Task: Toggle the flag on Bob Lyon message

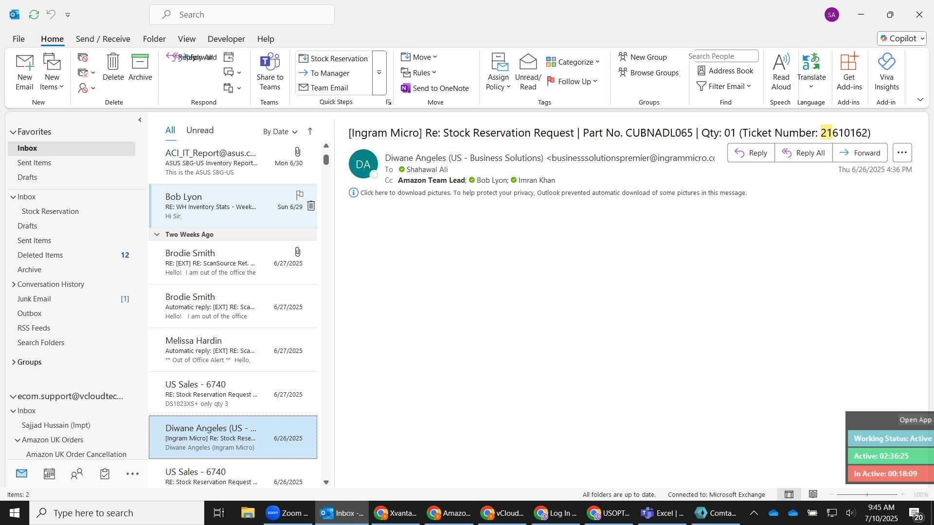Action: 300,195
